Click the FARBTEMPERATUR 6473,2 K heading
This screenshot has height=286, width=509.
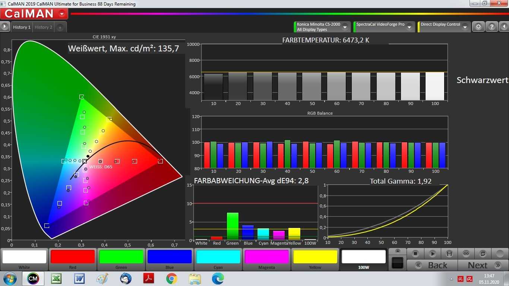[326, 40]
